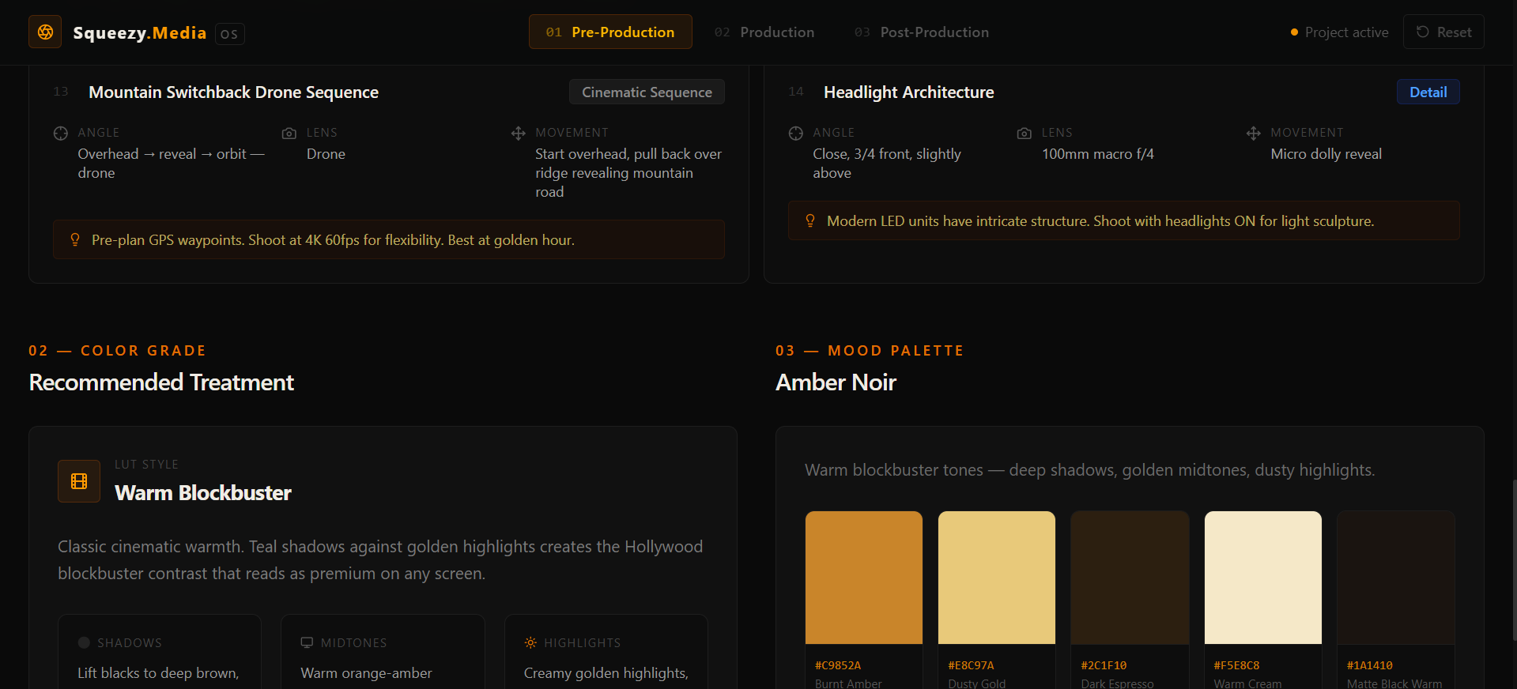Click the Modern LED units tip text
Image resolution: width=1517 pixels, height=689 pixels.
click(x=1100, y=221)
